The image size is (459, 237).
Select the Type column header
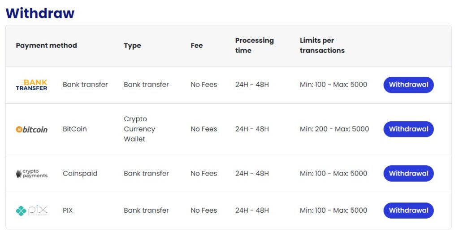click(132, 45)
